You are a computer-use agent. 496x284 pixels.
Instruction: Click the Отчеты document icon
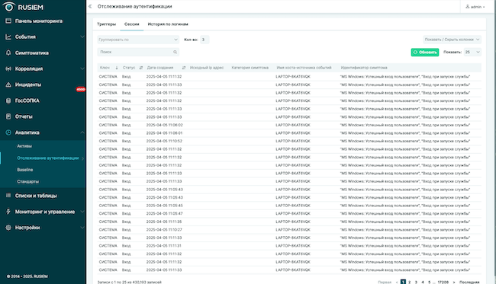click(8, 116)
